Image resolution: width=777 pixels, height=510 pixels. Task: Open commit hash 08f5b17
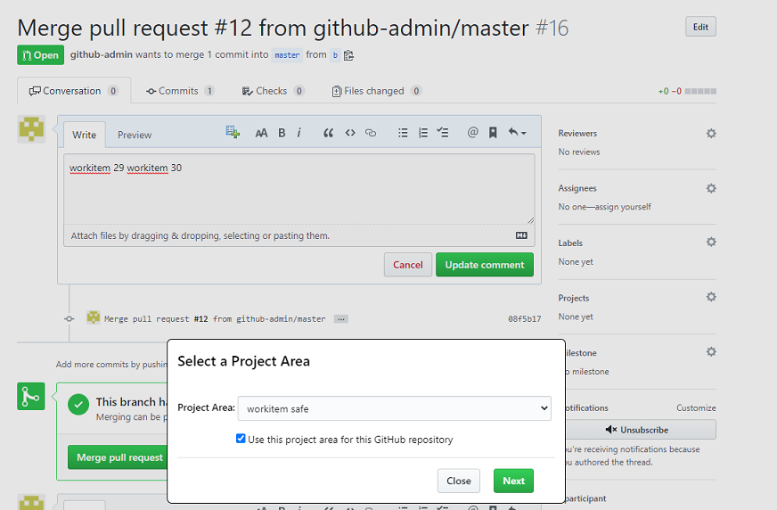[x=524, y=319]
